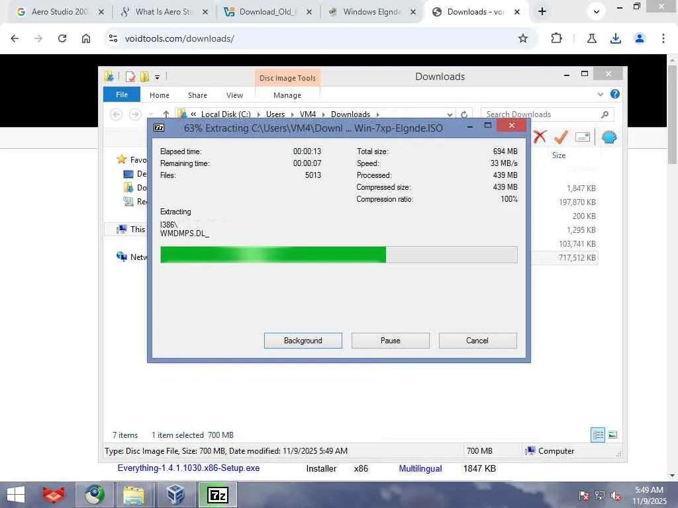Screen dimensions: 678x508
Task: Click the Downloads folder icon in the Explorer title bar
Action: [x=109, y=77]
